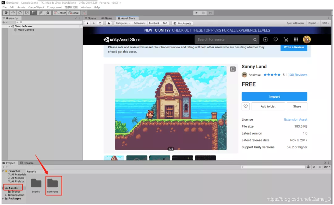This screenshot has height=205, width=334.
Task: Open the Window menu
Action: pyautogui.click(x=86, y=7)
